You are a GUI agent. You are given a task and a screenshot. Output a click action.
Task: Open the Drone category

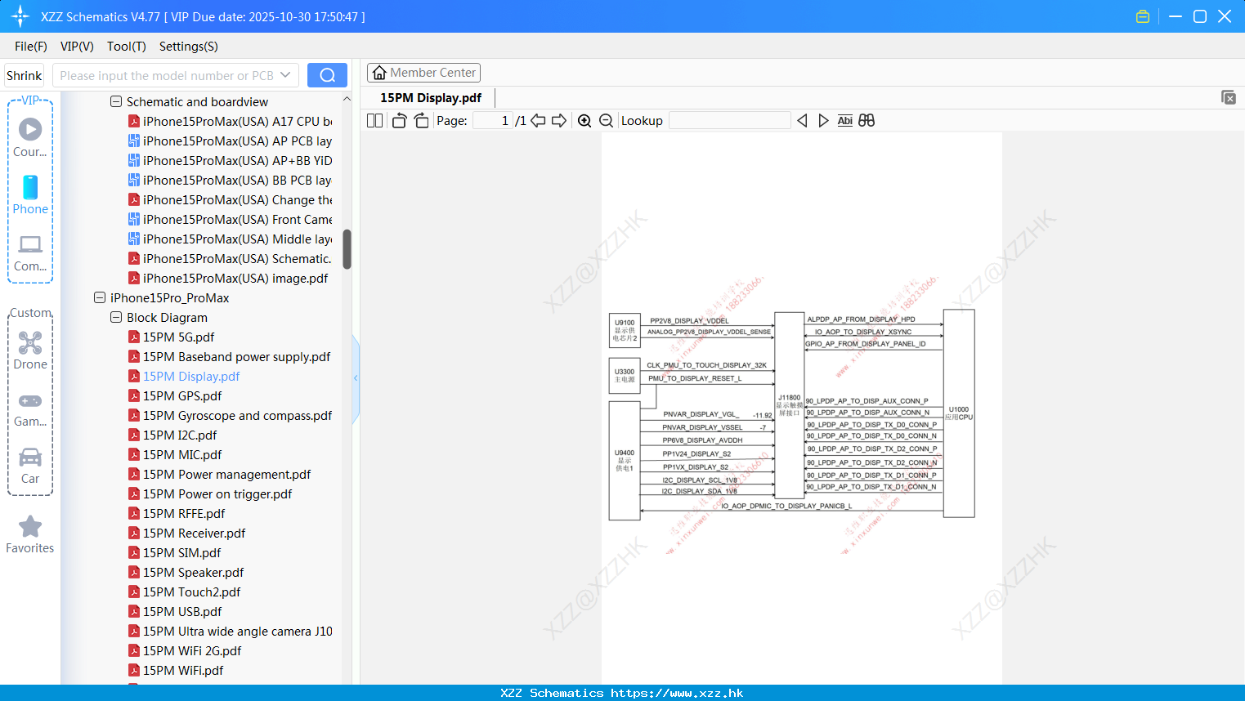(30, 351)
